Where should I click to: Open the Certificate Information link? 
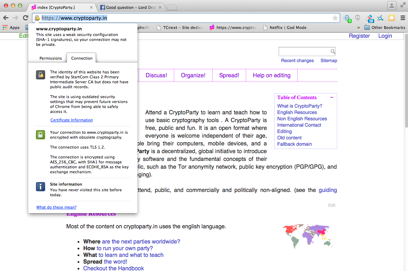coord(72,120)
